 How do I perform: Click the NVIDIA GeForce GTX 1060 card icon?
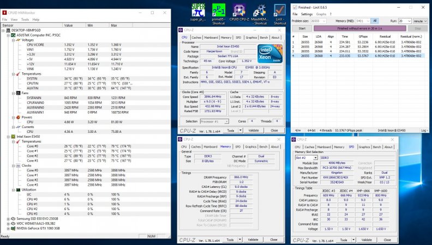pos(13,228)
